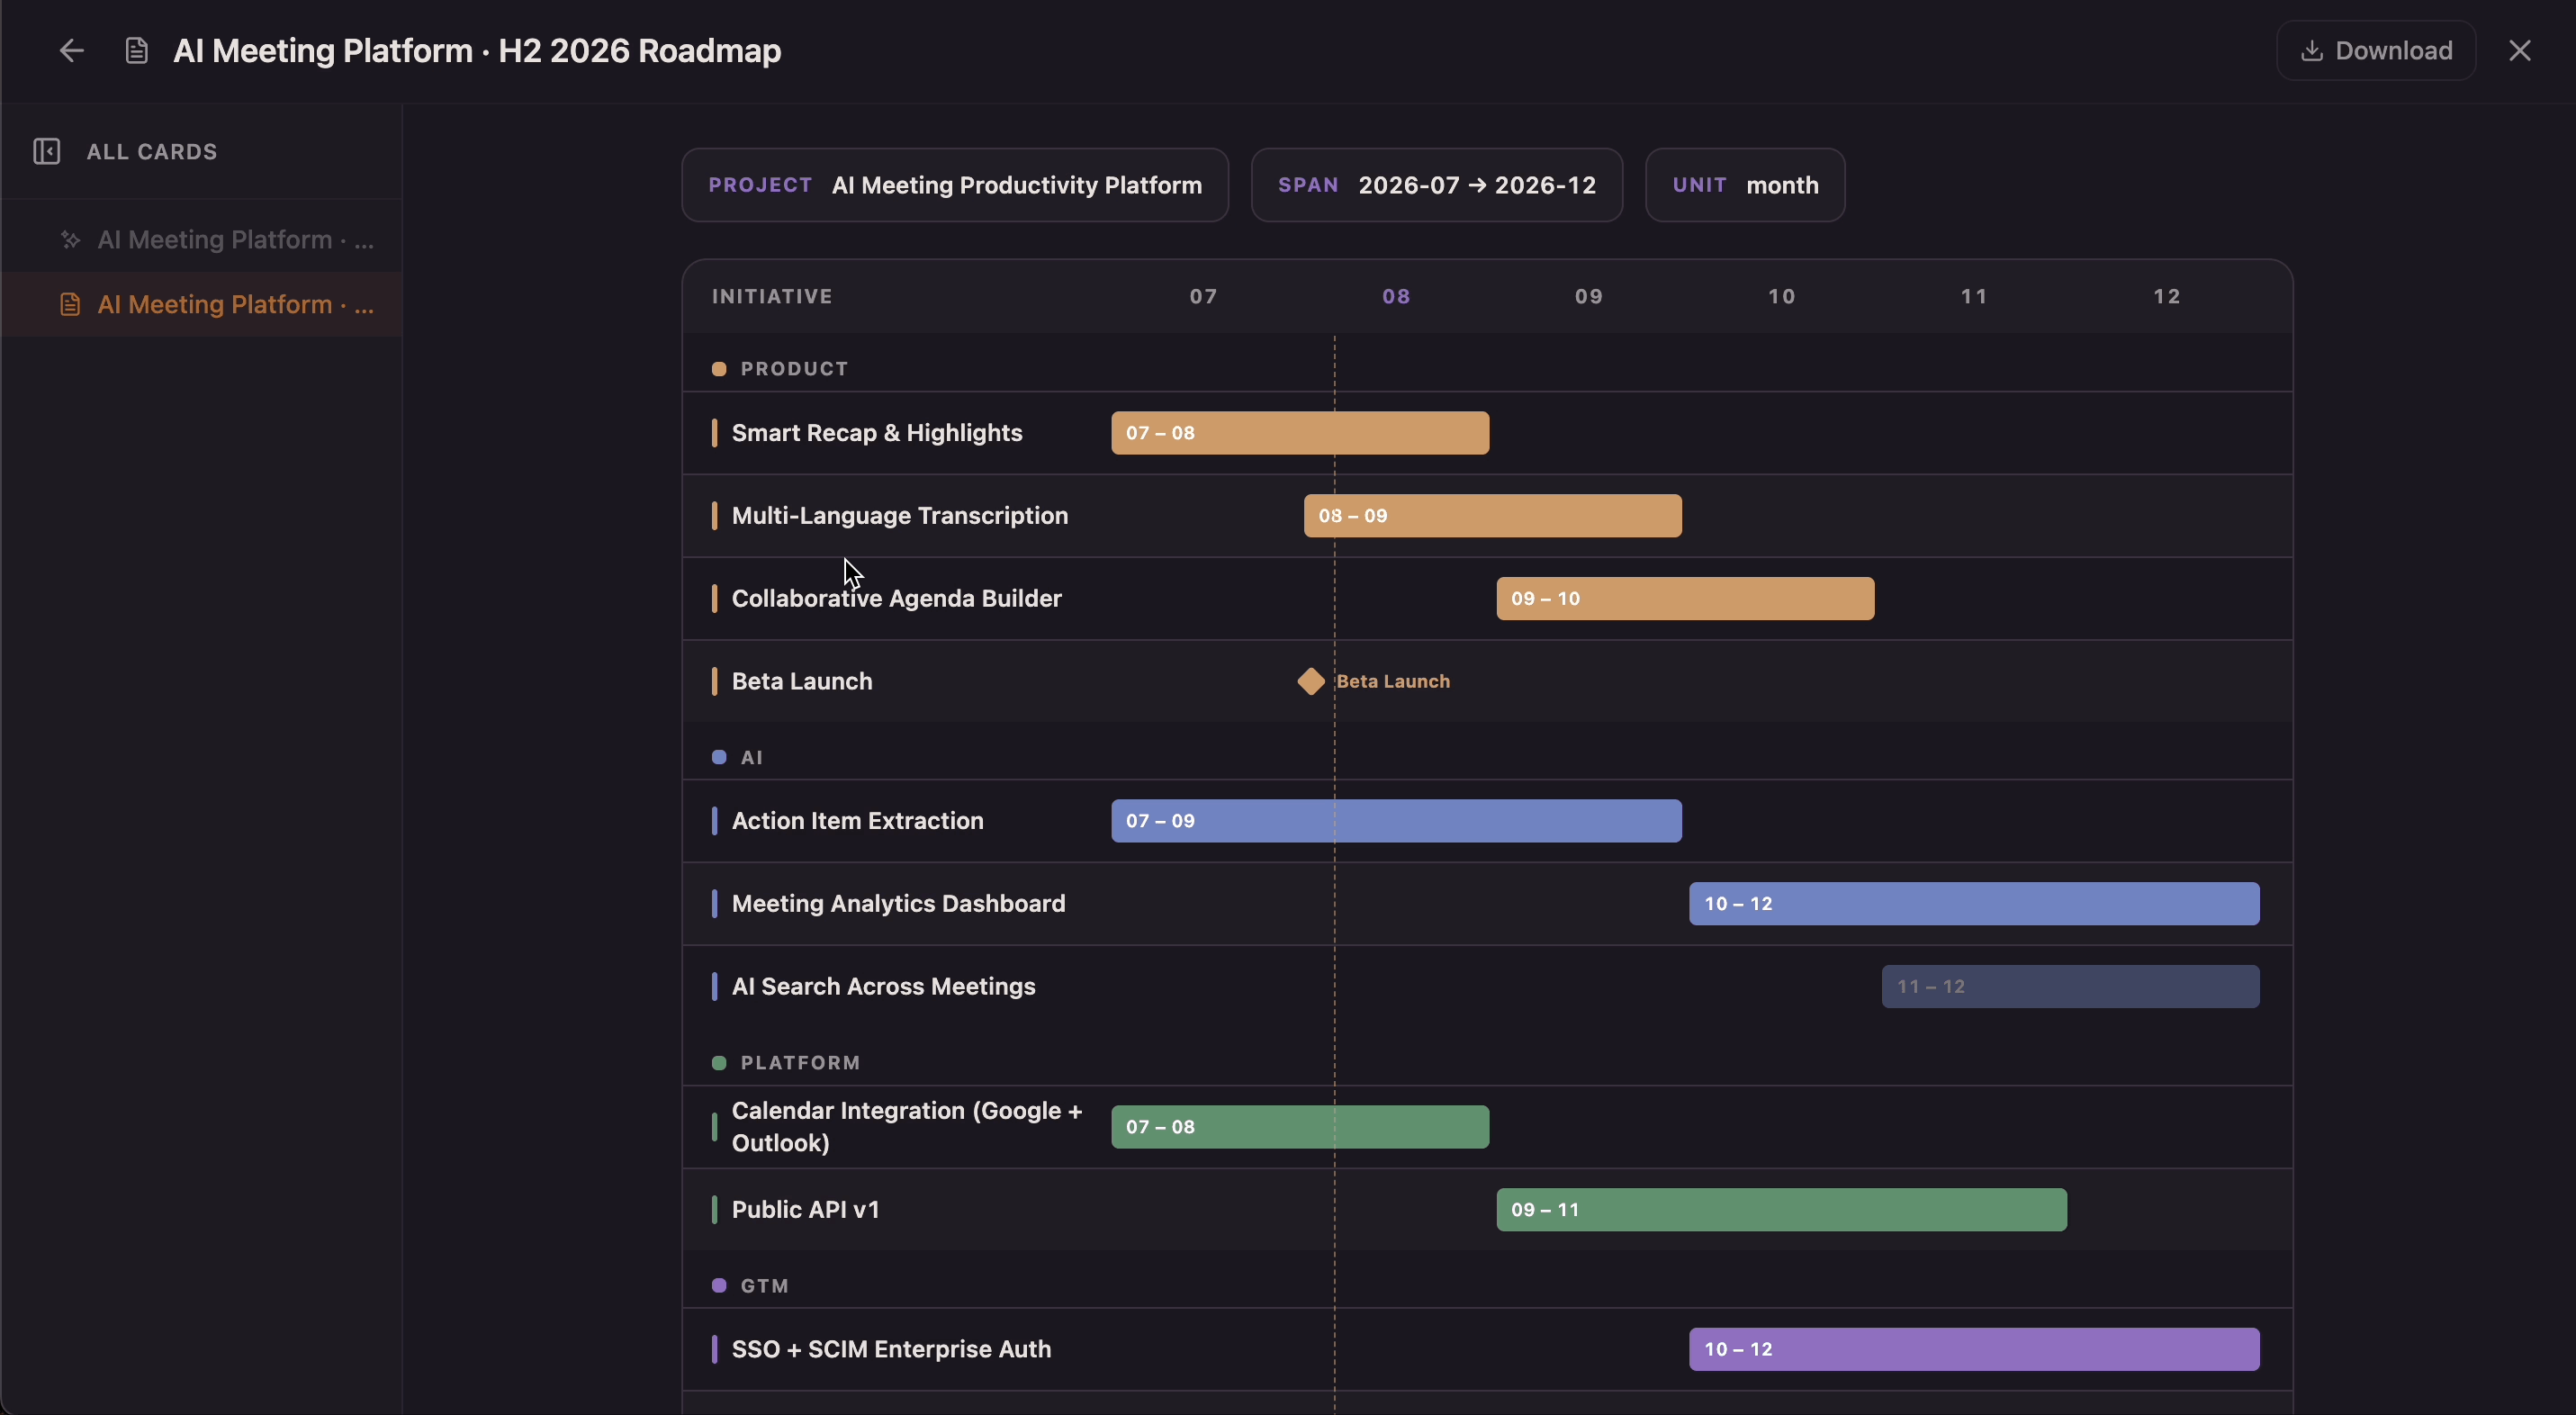Click the SPAN 2026-07 to 2026-12 chip
This screenshot has width=2576, height=1415.
pos(1437,185)
